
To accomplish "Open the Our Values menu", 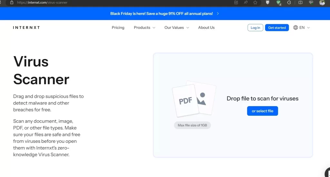I will tap(174, 28).
